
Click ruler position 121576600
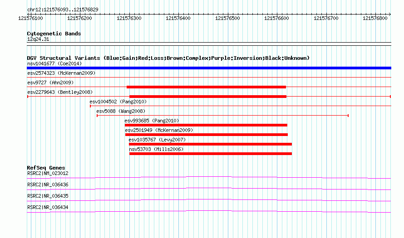[x=277, y=18]
